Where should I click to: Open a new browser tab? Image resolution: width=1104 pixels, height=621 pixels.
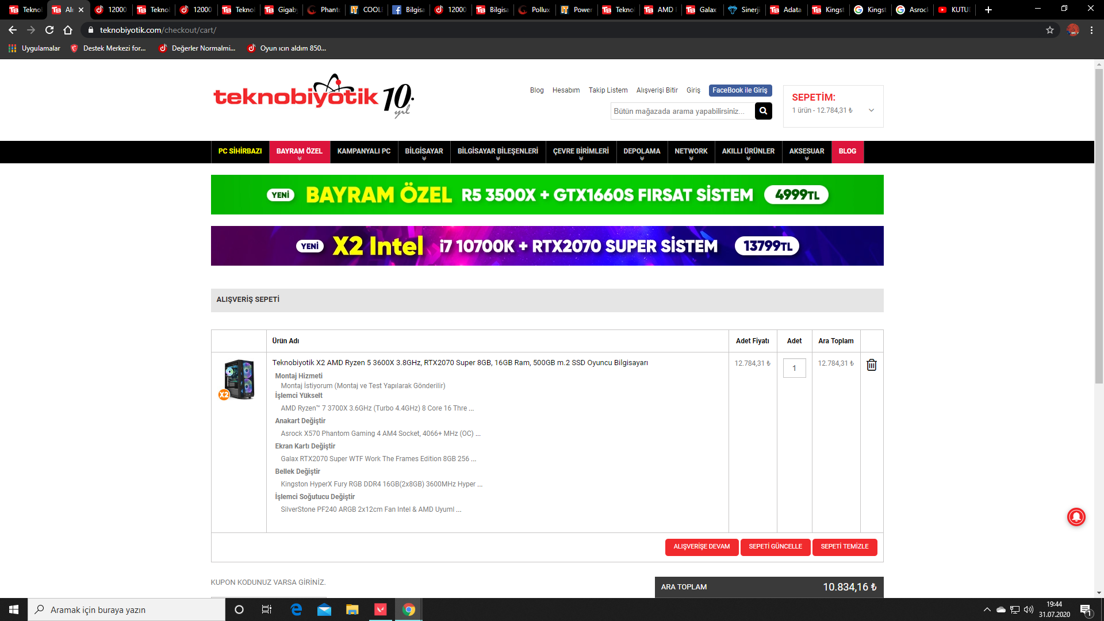click(988, 10)
